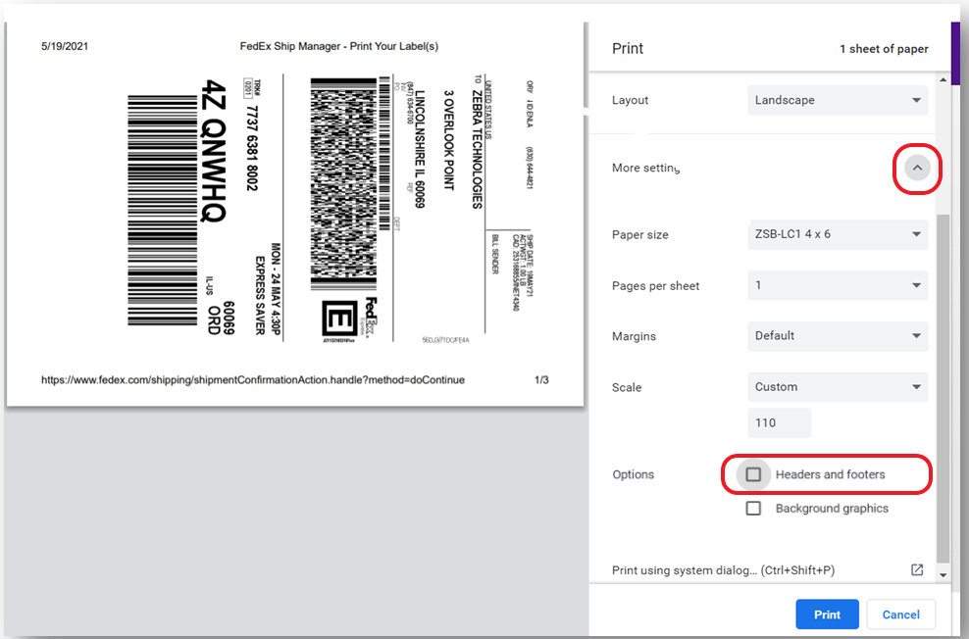Viewport: 969px width, 639px height.
Task: Open the Scale dropdown arrow
Action: click(914, 387)
